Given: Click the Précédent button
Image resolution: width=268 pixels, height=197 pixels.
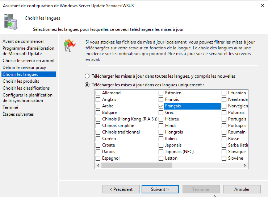Looking at the screenshot, I should (121, 189).
